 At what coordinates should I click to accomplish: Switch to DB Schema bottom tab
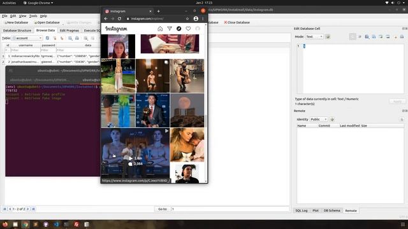pos(331,211)
